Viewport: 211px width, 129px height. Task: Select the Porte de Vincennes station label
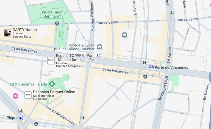click(x=171, y=67)
